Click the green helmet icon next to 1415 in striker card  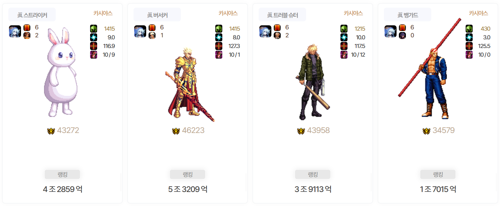point(94,29)
